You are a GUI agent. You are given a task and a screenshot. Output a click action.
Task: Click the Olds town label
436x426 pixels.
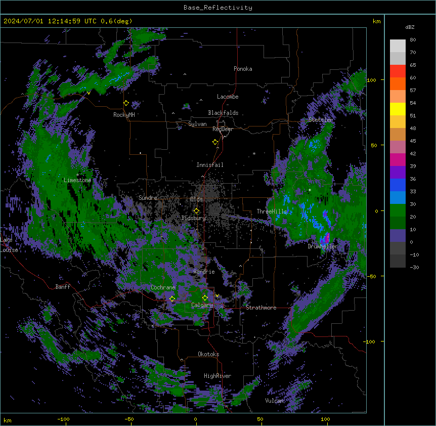pyautogui.click(x=196, y=199)
